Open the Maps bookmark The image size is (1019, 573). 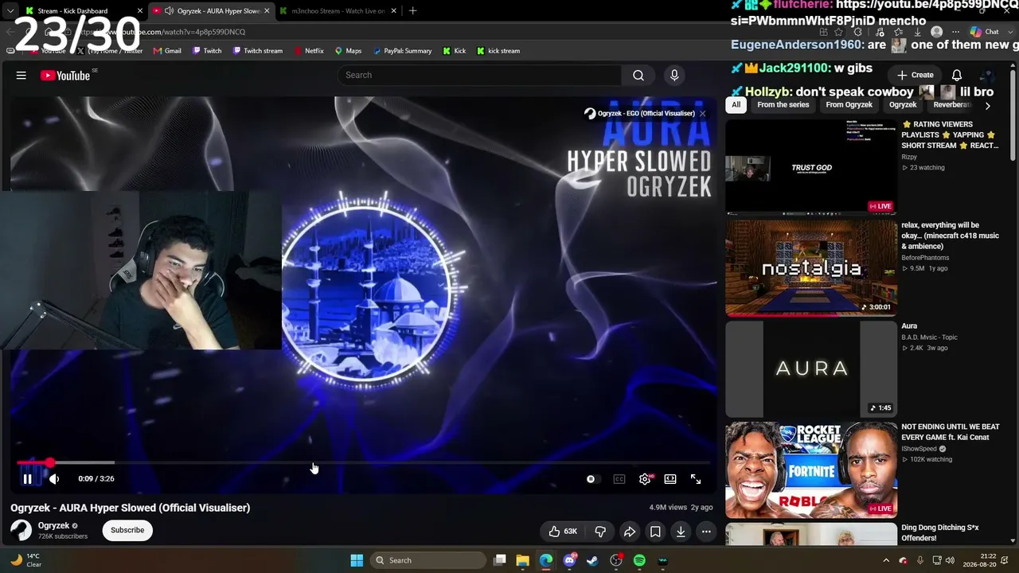(348, 51)
